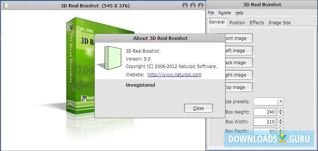
Task: Click the first round preview window button
Action: pyautogui.click(x=185, y=6)
